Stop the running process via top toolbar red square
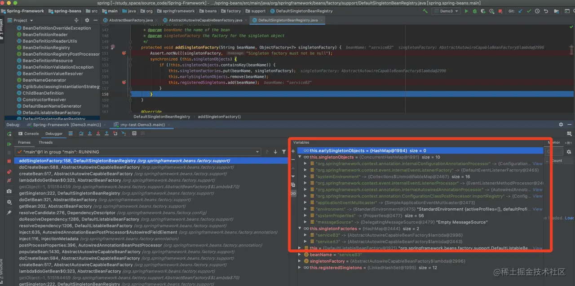 (501, 11)
